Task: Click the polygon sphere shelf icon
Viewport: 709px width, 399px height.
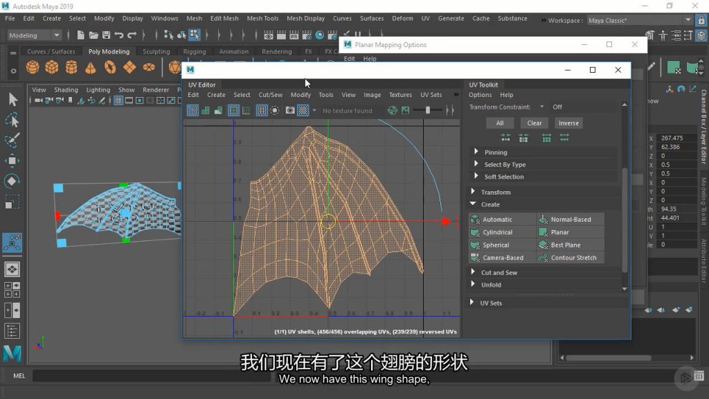Action: [33, 67]
